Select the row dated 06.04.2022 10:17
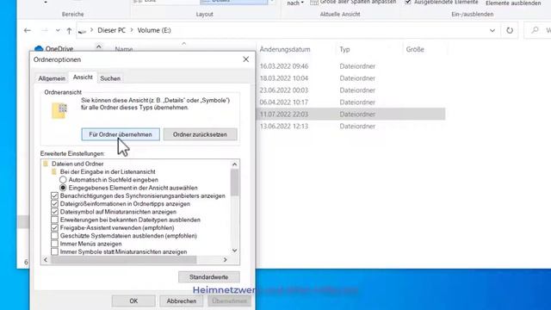The width and height of the screenshot is (551, 310). click(x=351, y=102)
